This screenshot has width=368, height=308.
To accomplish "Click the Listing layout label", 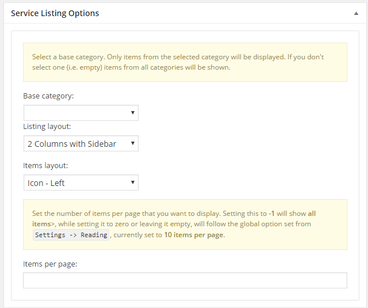I will coord(47,127).
